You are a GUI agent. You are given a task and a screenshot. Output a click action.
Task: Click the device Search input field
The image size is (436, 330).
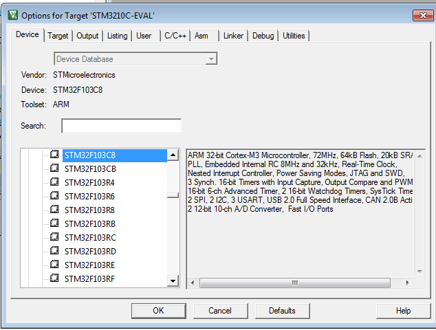[x=122, y=126]
